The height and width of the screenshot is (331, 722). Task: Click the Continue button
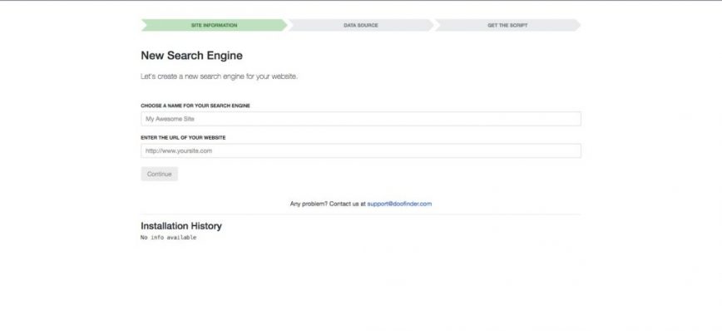coord(160,174)
